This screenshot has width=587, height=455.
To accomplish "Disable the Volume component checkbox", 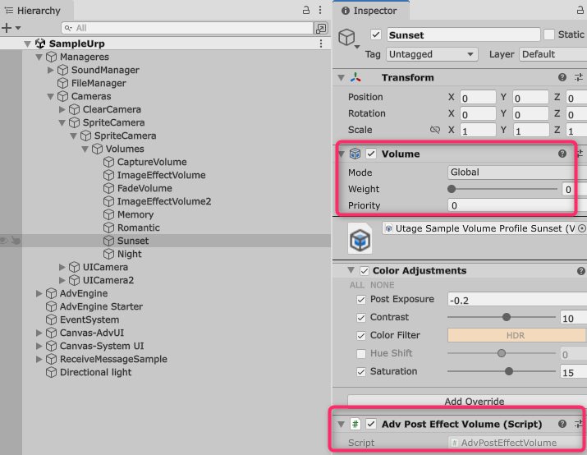I will point(371,154).
